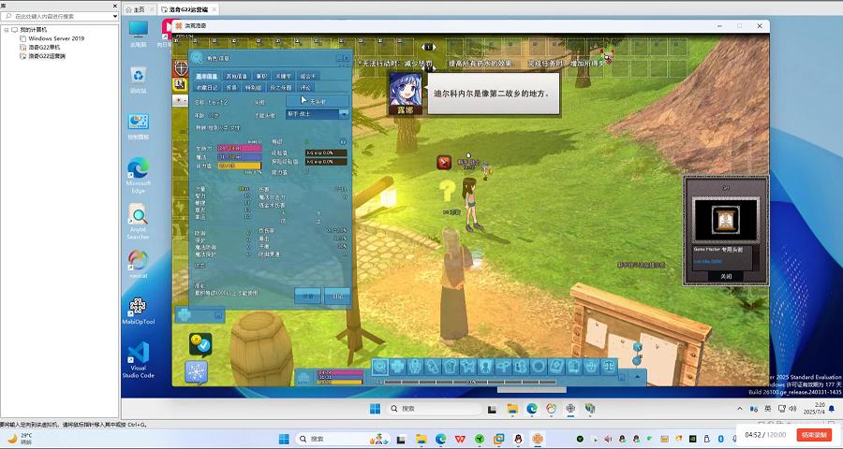Expand hidden tray icons chevron in VM taskbar
843x449 pixels.
[x=740, y=409]
